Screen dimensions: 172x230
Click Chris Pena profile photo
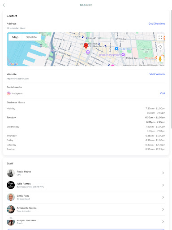tap(11, 197)
